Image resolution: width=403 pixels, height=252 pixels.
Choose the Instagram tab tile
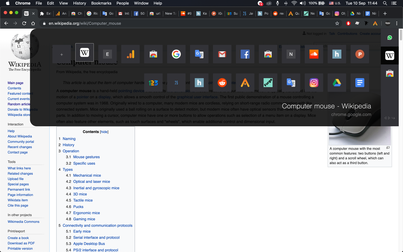314,83
